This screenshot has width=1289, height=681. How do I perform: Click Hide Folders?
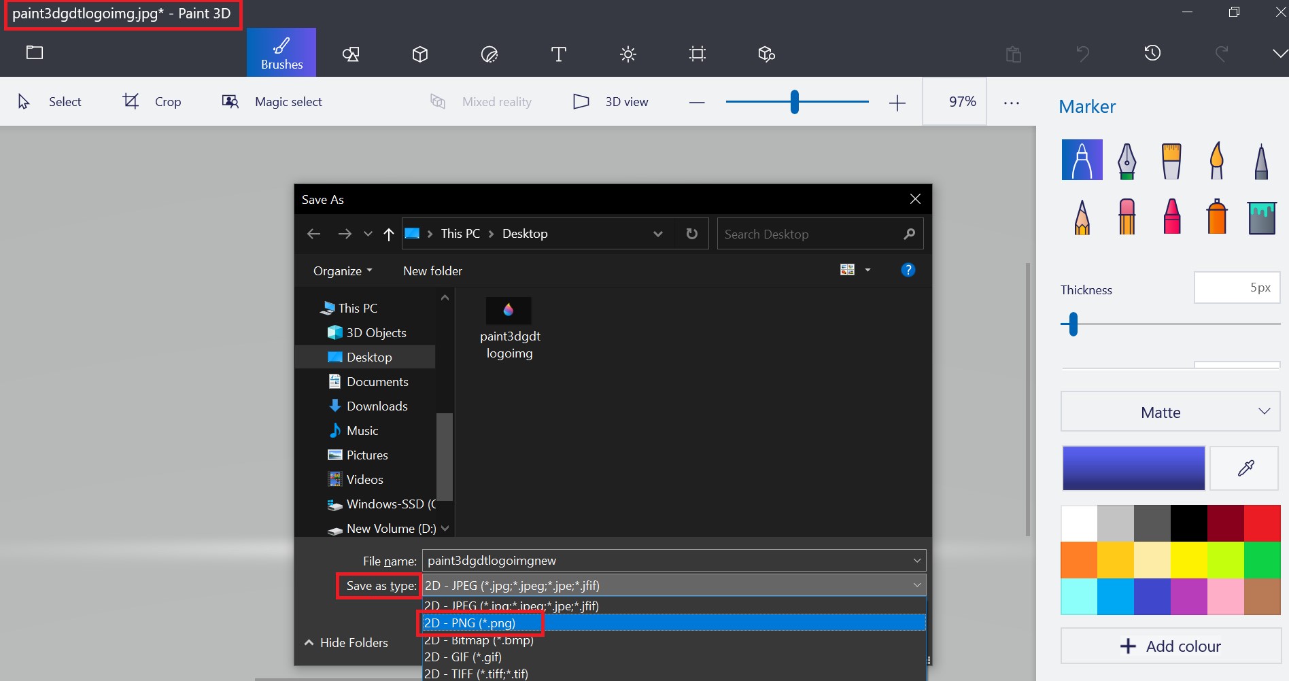pyautogui.click(x=346, y=642)
